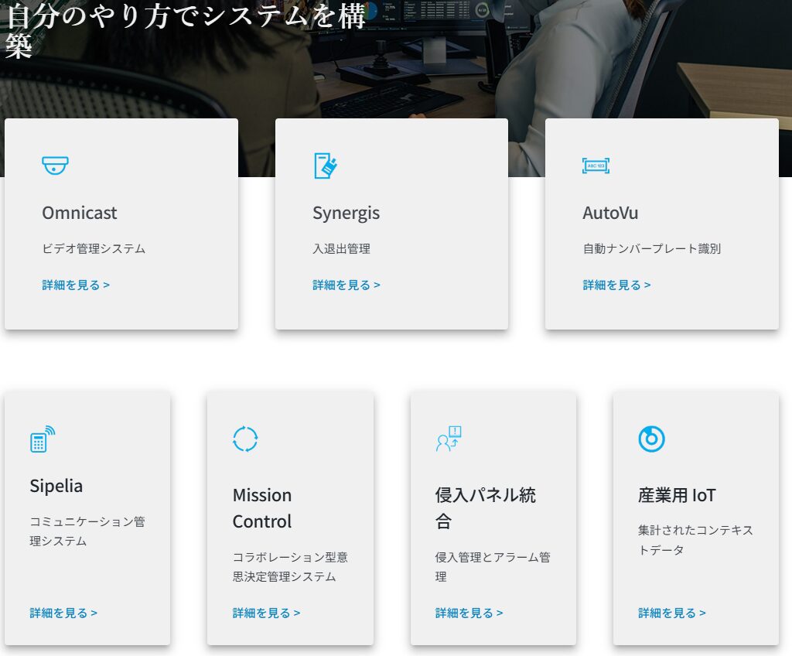The image size is (792, 656).
Task: Click the コミュニケーション管理システム description
Action: tap(87, 531)
